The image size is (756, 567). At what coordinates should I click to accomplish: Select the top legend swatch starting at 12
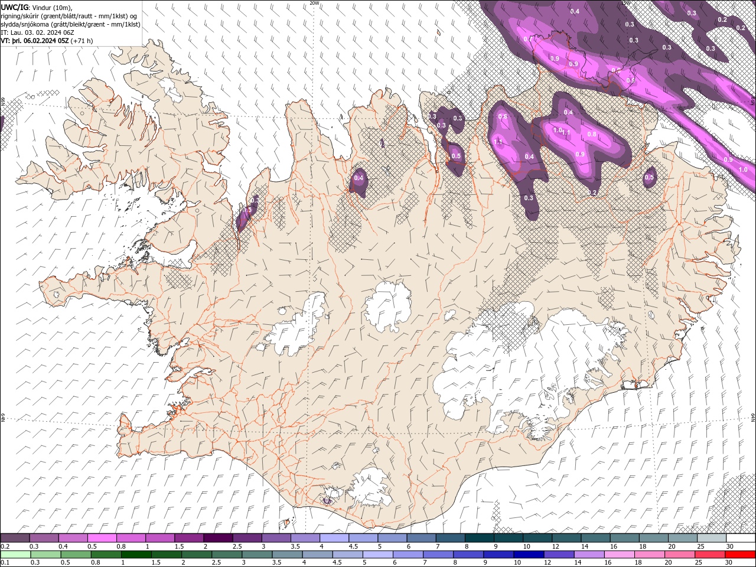click(x=566, y=538)
